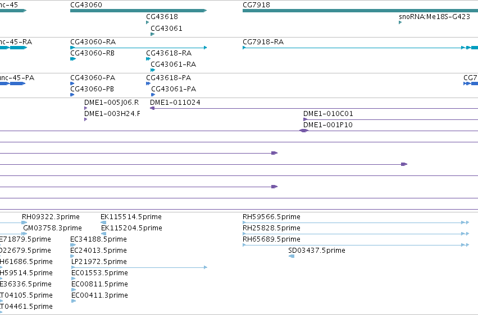Select the EK115514.5prime EST arrow
This screenshot has height=315, width=478.
pyautogui.click(x=103, y=223)
